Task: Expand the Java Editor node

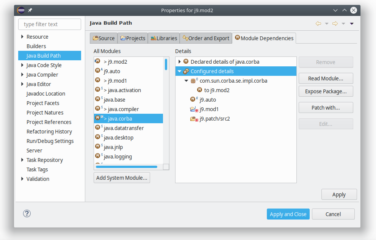Action: click(x=22, y=84)
